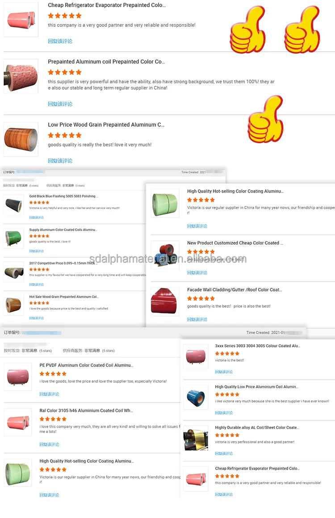Open Low Price Wood Grain Prepainted Aluminum title
Viewport: 335px width, 518px height.
(x=106, y=124)
